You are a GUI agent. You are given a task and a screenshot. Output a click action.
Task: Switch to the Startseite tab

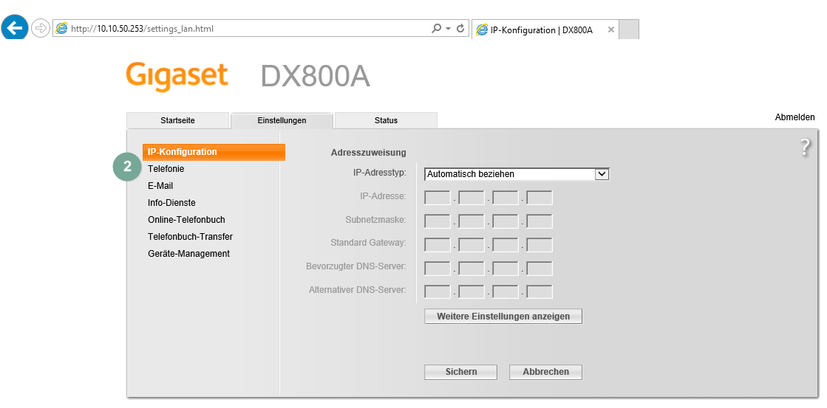177,120
